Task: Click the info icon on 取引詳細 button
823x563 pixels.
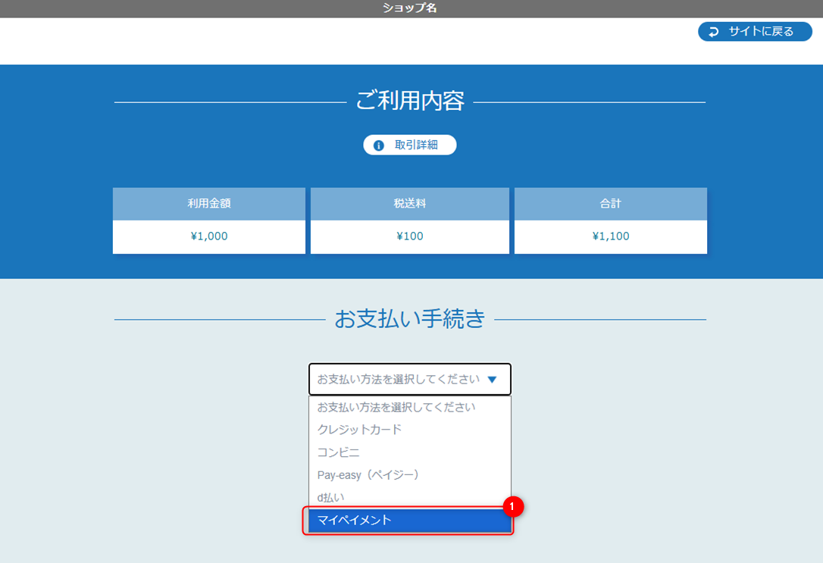Action: pos(379,145)
